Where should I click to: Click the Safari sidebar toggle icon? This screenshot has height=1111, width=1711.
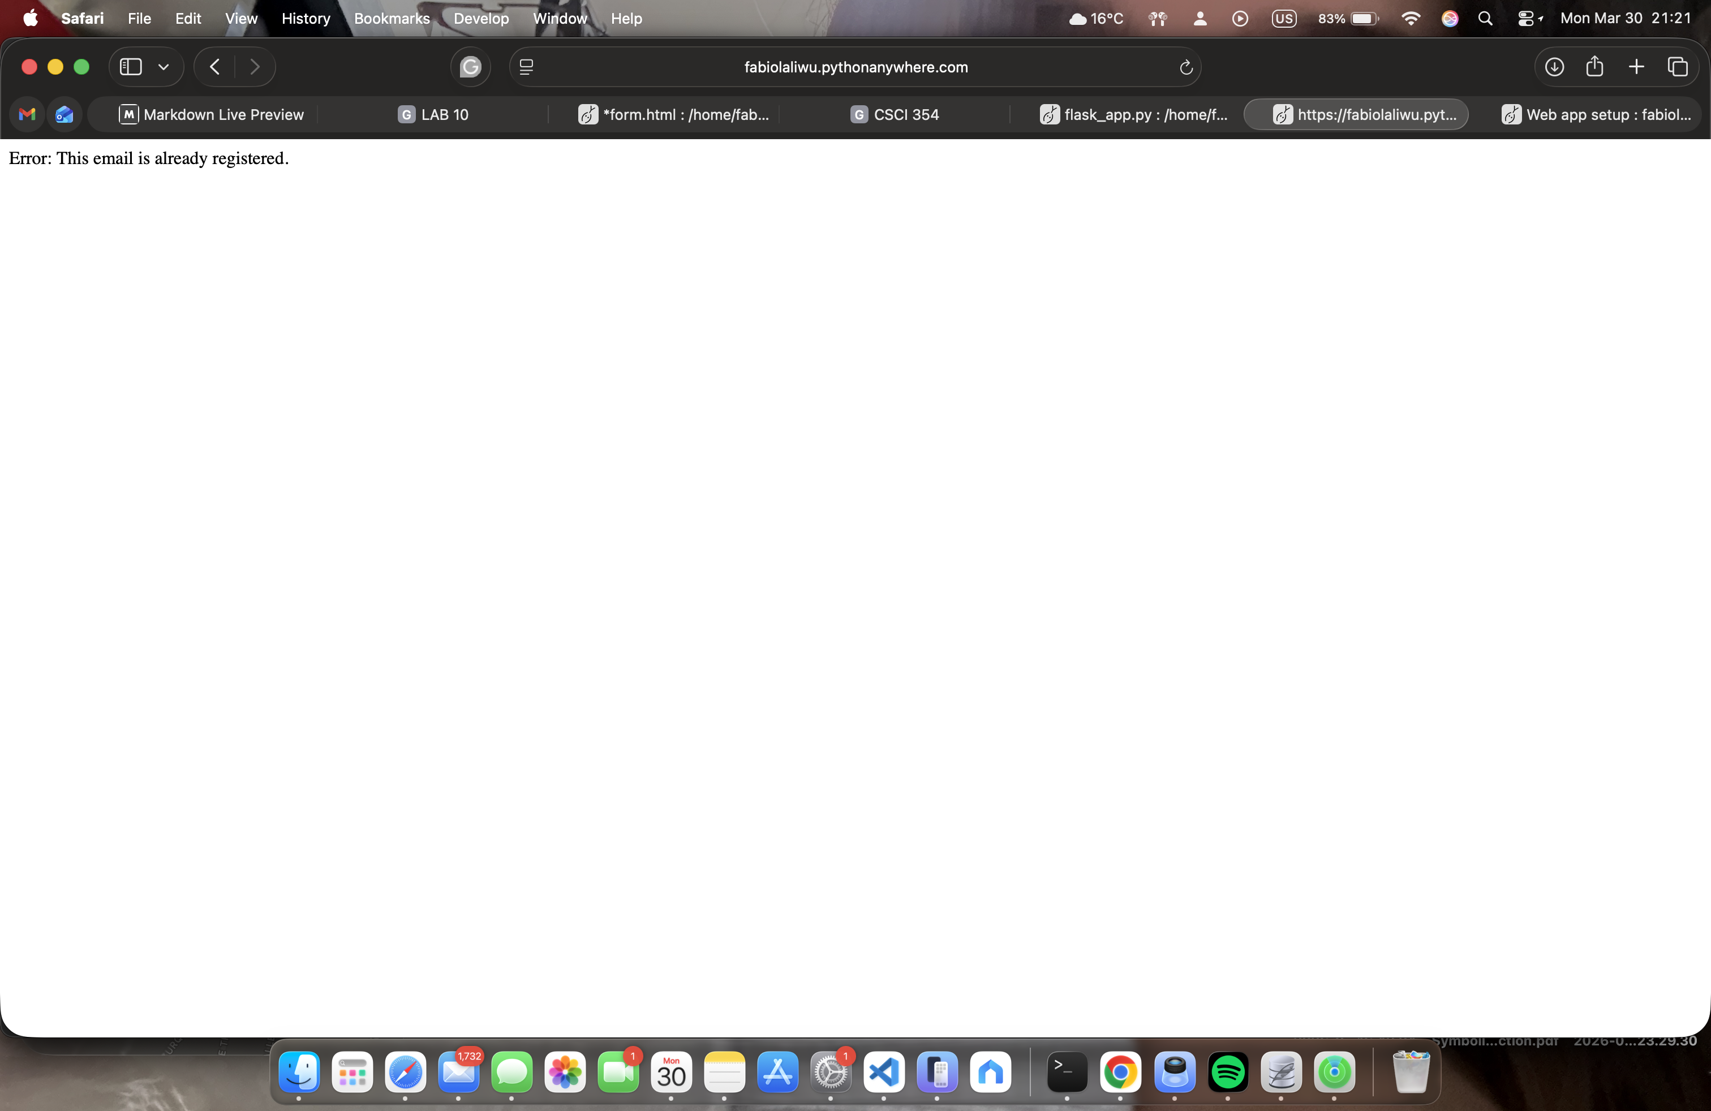pyautogui.click(x=130, y=67)
